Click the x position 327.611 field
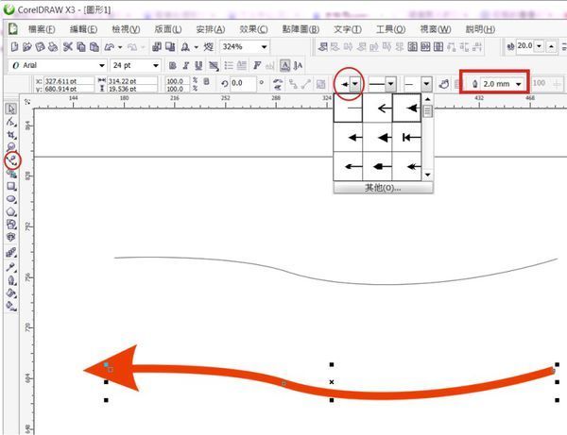This screenshot has width=567, height=435. (68, 81)
